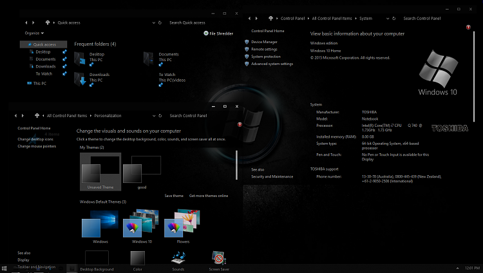Select To Watch in navigation pane
This screenshot has height=273, width=483.
click(x=44, y=74)
